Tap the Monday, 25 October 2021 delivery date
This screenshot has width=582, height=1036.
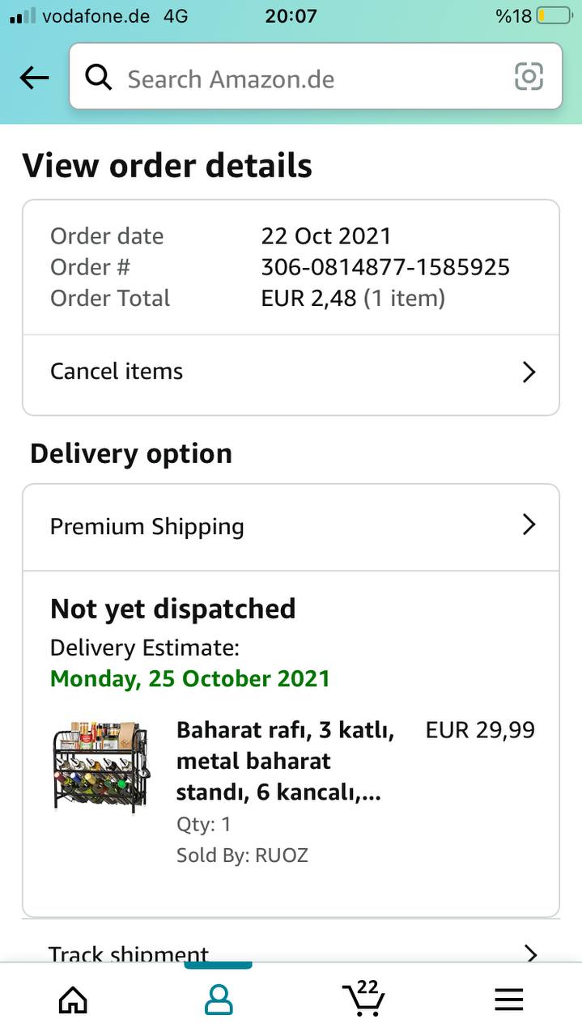click(190, 678)
